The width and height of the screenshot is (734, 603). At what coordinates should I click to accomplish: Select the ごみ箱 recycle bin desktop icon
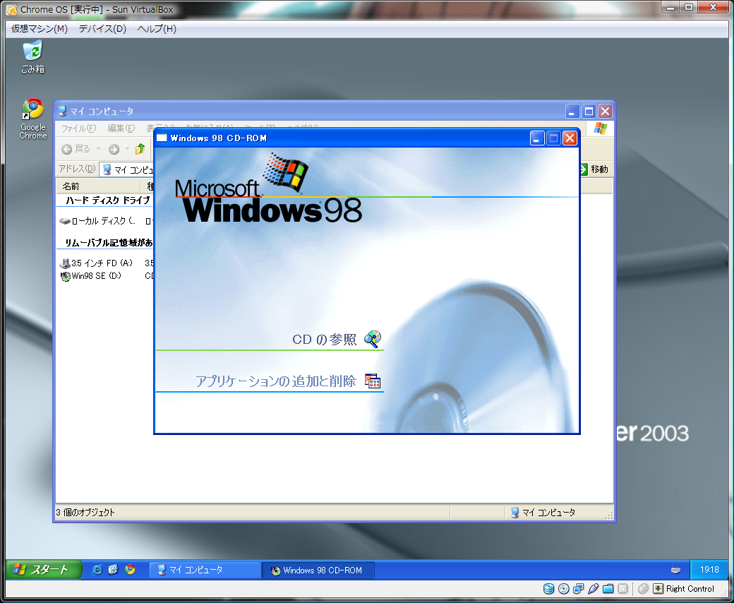[x=32, y=56]
